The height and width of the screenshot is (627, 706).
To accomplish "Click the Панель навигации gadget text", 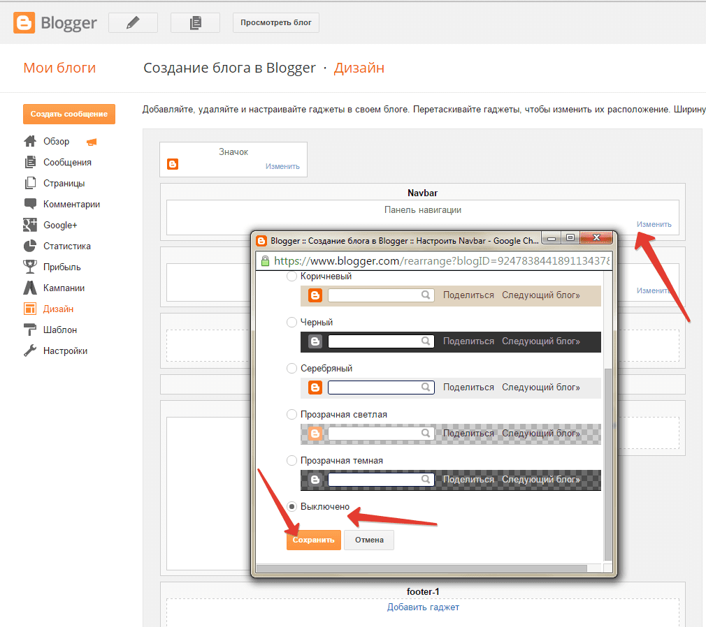I will click(x=423, y=209).
